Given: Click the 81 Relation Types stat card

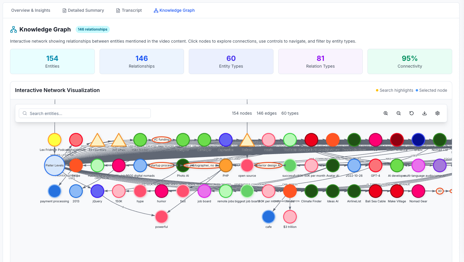Looking at the screenshot, I should tap(320, 61).
